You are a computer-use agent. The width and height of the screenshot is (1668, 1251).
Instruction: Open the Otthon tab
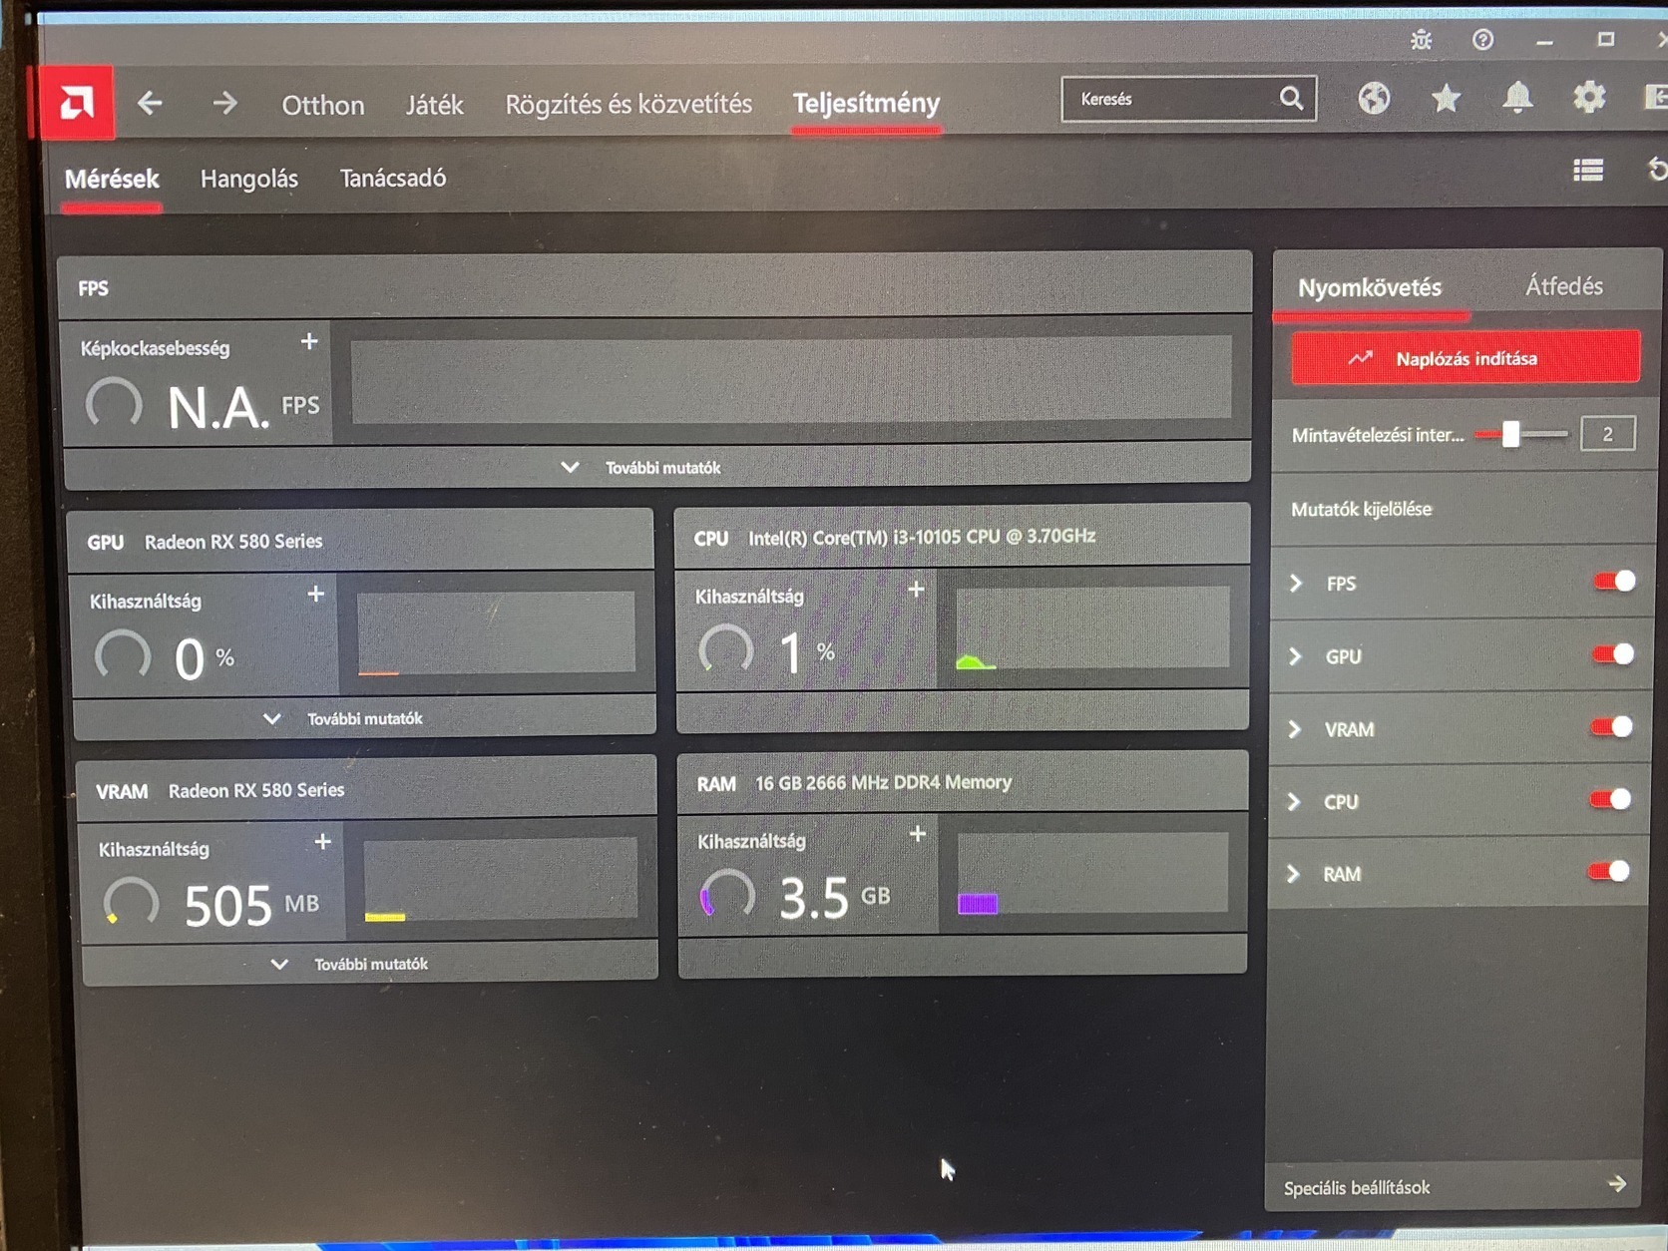tap(322, 105)
